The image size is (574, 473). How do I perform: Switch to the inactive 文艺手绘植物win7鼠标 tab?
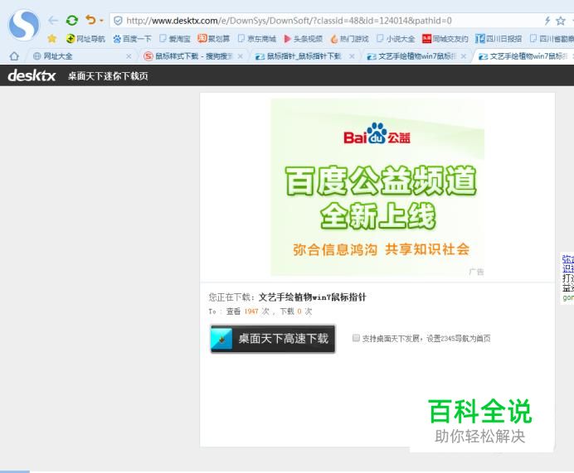coord(416,56)
